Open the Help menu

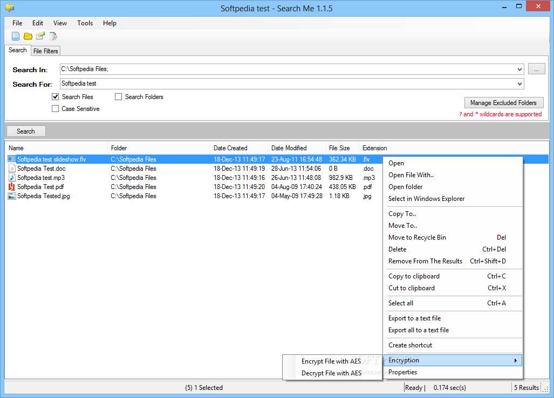(x=110, y=23)
